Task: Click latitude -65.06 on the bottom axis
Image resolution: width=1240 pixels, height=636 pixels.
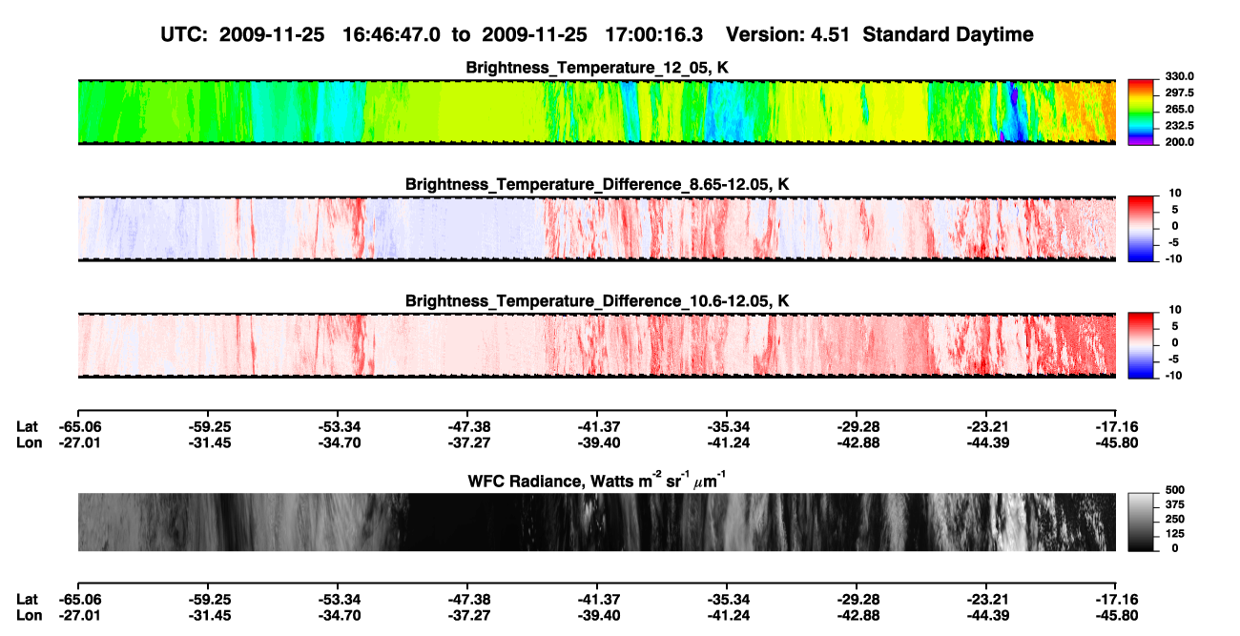Action: point(81,600)
